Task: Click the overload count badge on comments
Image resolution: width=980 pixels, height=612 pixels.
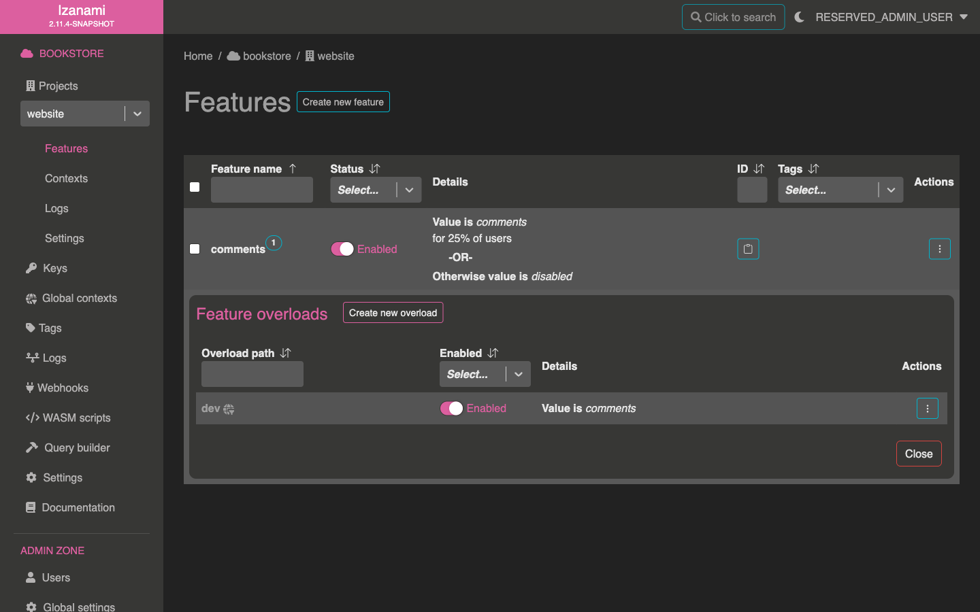Action: (274, 243)
